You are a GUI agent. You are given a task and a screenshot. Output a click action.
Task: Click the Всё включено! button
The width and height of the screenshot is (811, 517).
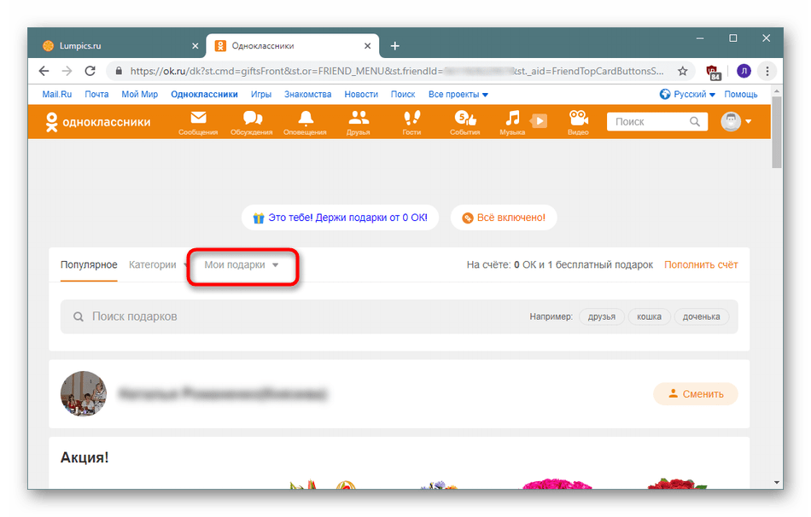click(504, 218)
